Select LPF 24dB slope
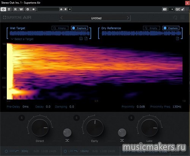 (x=111, y=151)
